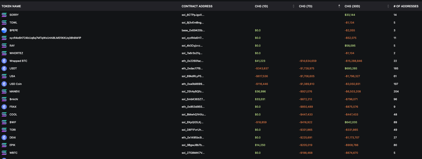Click the Solana icon beside $WIF
This screenshot has height=159, width=422.
[x=4, y=122]
